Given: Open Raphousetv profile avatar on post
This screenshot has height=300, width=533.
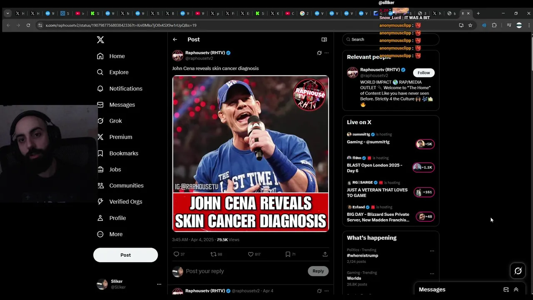Looking at the screenshot, I should pos(178,55).
